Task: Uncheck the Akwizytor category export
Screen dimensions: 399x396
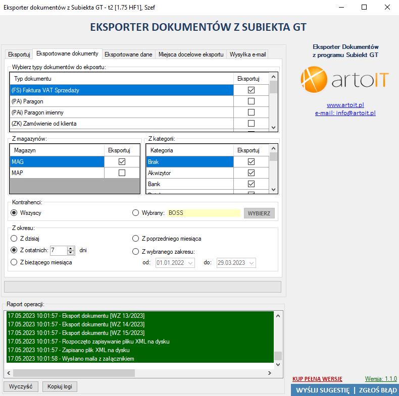Action: 251,173
